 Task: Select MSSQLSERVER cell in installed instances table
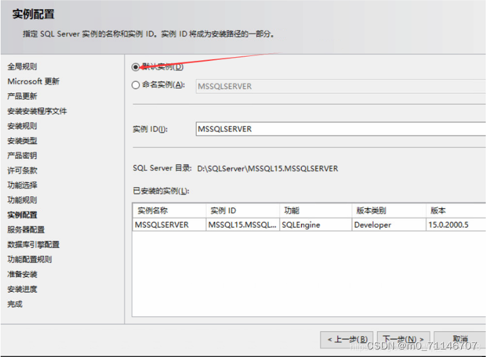coord(169,224)
